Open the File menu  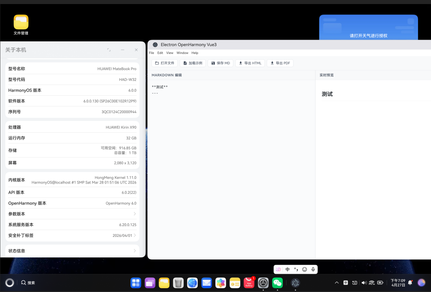pyautogui.click(x=152, y=53)
